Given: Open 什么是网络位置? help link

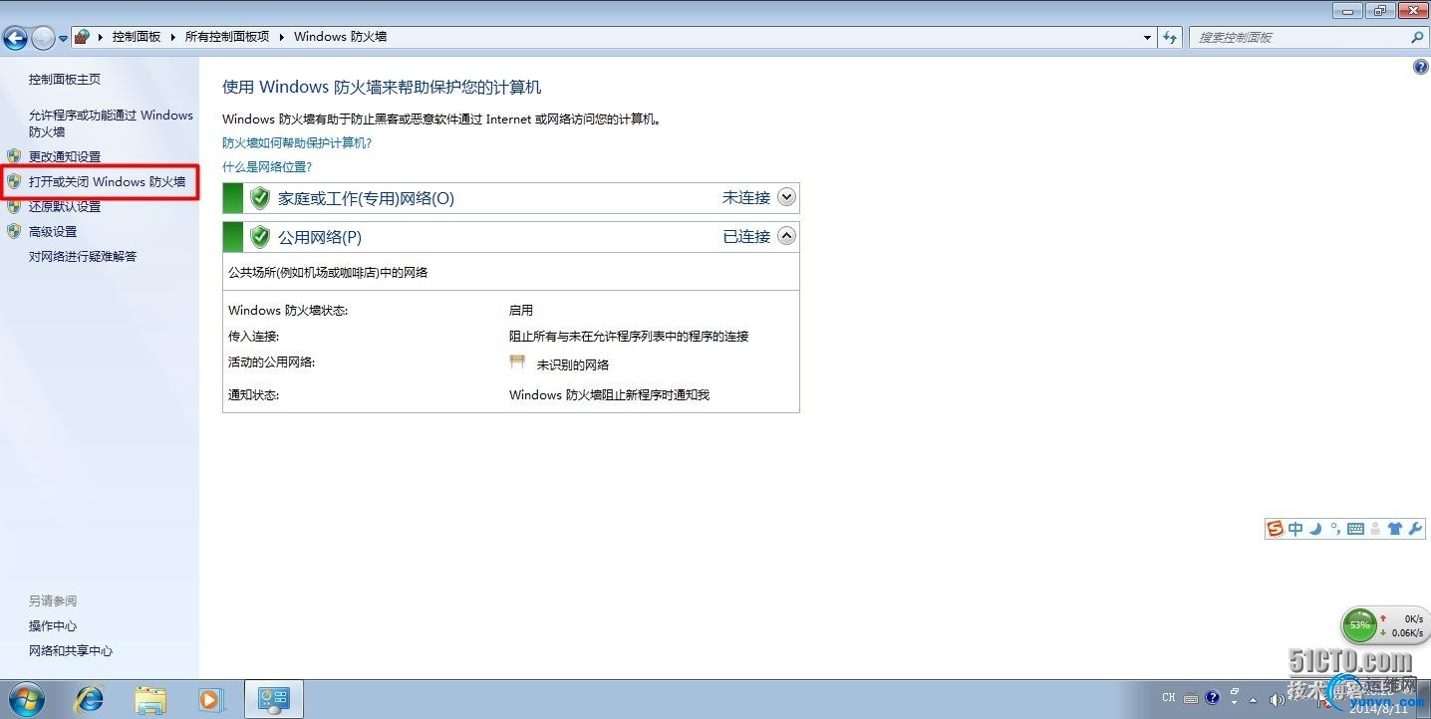Looking at the screenshot, I should [x=267, y=167].
